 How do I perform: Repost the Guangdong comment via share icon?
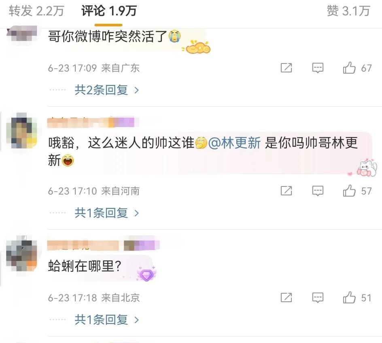tap(286, 68)
